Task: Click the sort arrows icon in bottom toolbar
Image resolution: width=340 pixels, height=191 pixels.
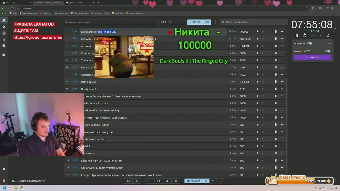Action: (220, 181)
